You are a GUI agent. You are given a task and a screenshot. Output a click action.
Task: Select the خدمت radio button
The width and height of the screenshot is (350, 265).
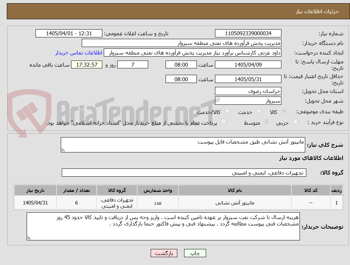(x=259, y=111)
